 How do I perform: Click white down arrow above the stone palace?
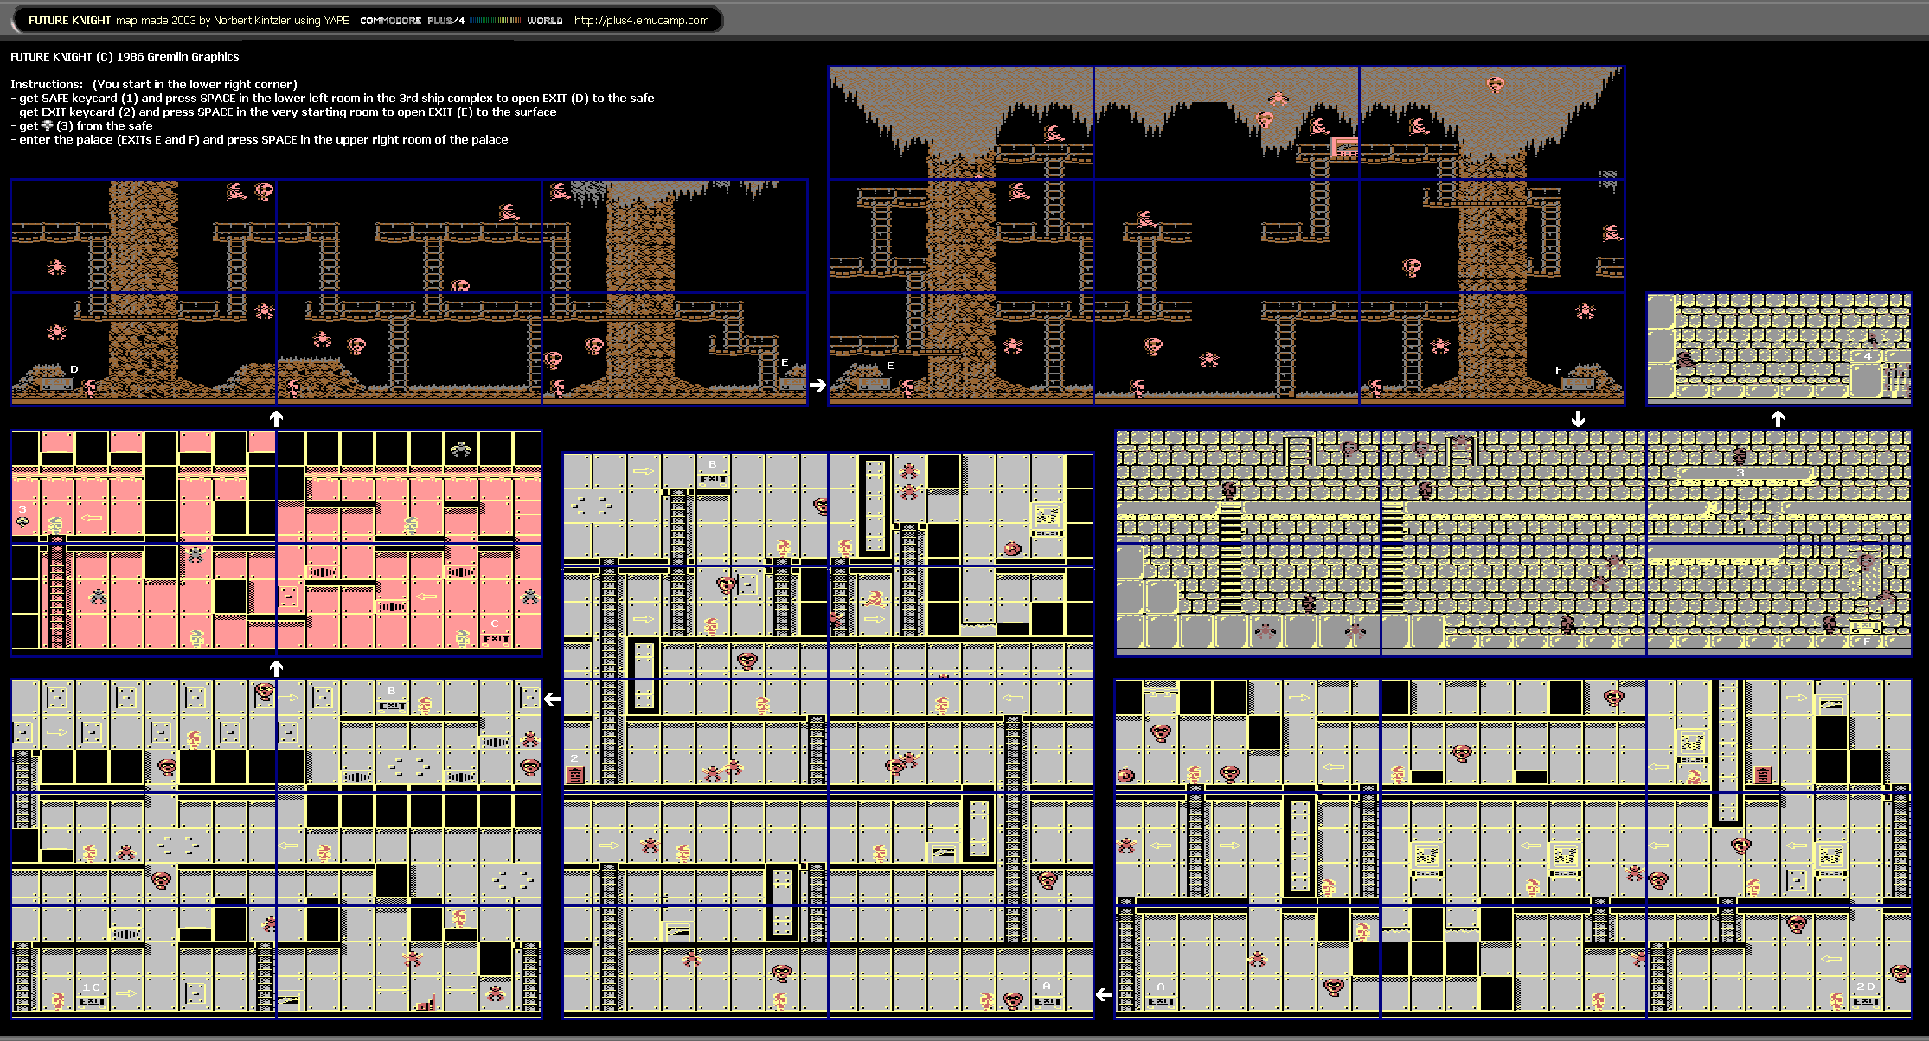click(x=1578, y=419)
